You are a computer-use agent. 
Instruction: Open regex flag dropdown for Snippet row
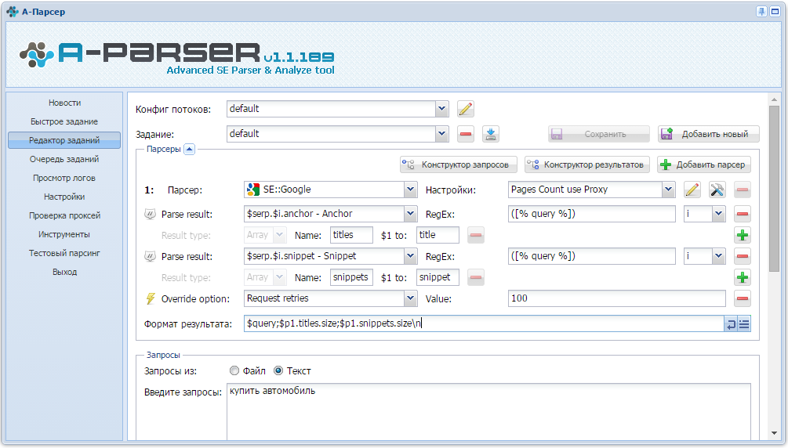[719, 255]
